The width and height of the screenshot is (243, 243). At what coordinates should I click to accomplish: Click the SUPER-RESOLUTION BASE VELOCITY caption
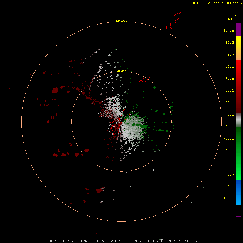pyautogui.click(x=85, y=241)
